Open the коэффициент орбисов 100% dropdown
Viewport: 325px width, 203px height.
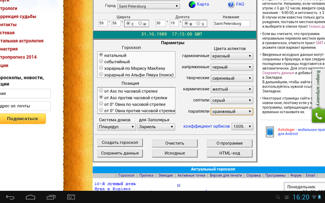pos(242,127)
